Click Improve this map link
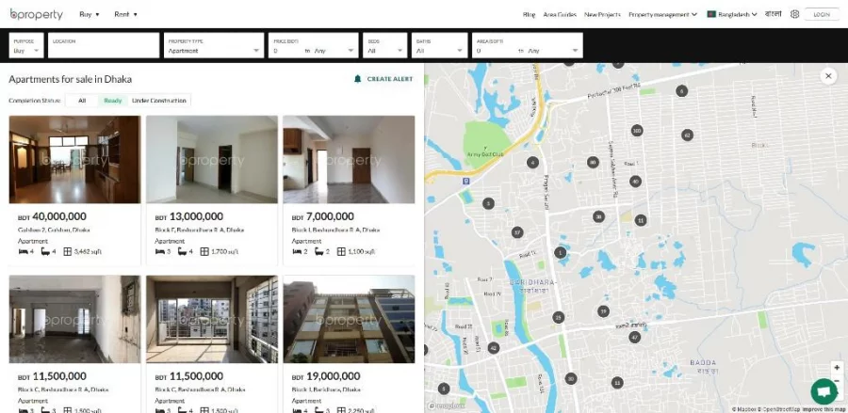The image size is (848, 413). click(824, 409)
